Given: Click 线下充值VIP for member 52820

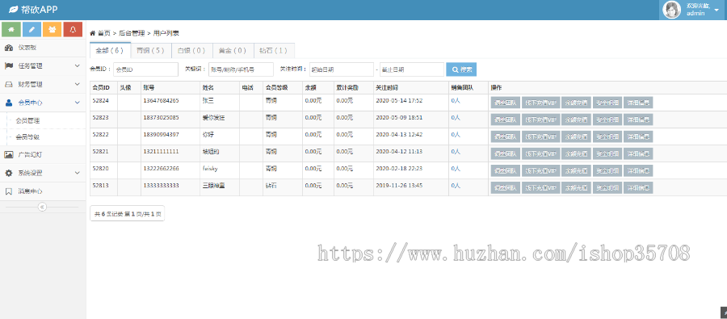Looking at the screenshot, I should (540, 170).
